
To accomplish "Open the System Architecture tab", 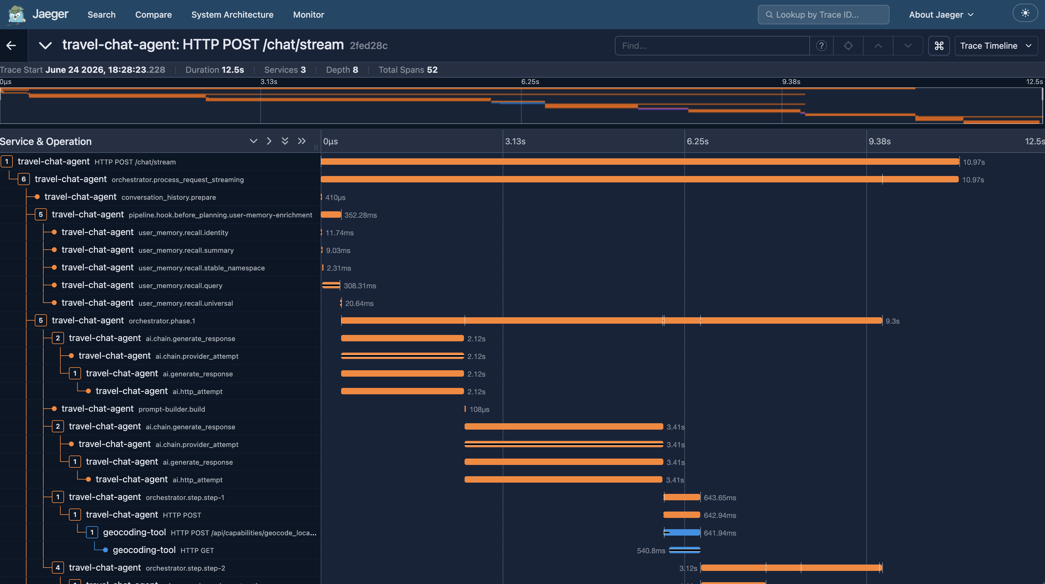I will [233, 15].
